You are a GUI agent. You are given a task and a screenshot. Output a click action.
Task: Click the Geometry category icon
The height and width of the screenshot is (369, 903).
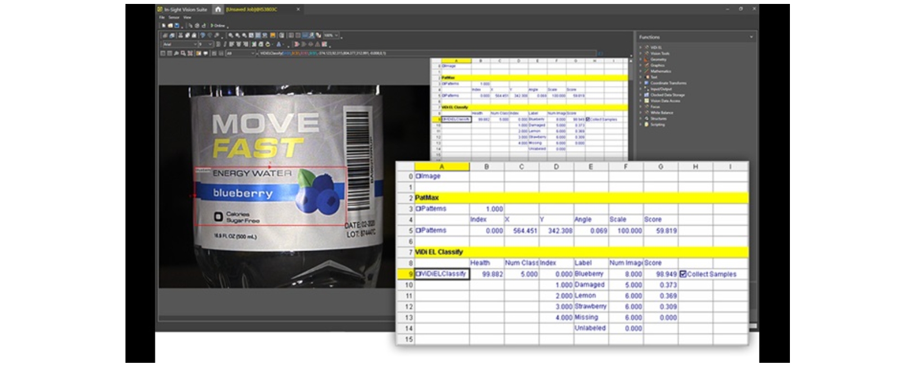click(646, 60)
